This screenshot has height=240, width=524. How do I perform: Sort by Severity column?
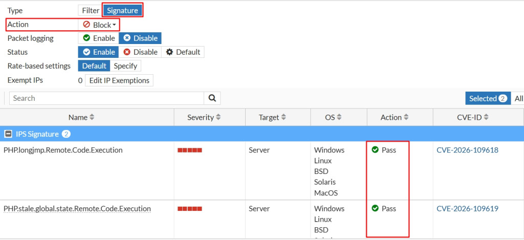click(x=204, y=117)
